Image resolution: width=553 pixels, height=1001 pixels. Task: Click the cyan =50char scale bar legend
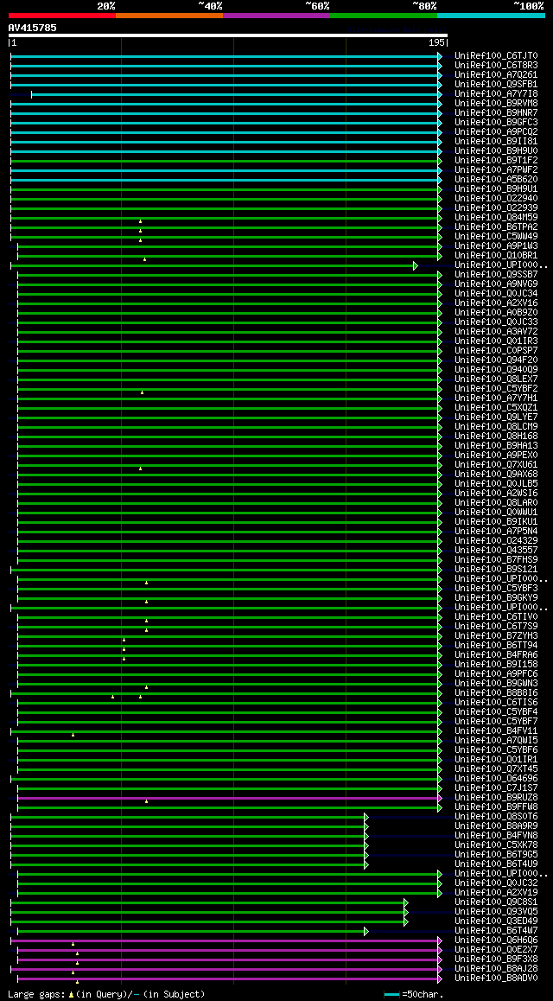(391, 995)
